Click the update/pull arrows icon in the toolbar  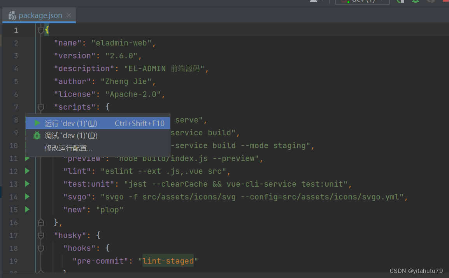tap(431, 2)
